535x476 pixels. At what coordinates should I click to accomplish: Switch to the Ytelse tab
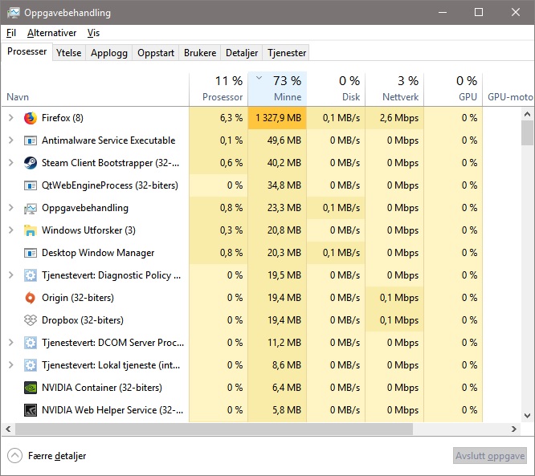coord(69,53)
